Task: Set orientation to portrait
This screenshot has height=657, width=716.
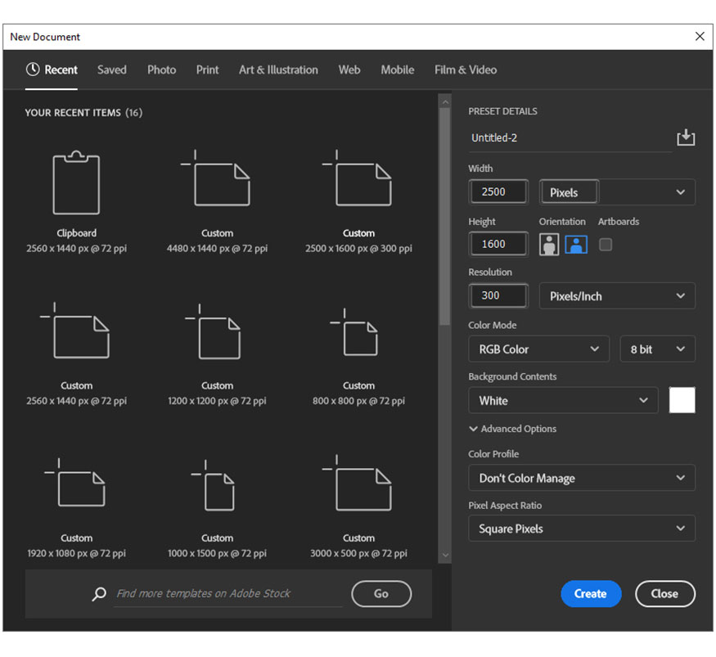Action: pyautogui.click(x=549, y=244)
